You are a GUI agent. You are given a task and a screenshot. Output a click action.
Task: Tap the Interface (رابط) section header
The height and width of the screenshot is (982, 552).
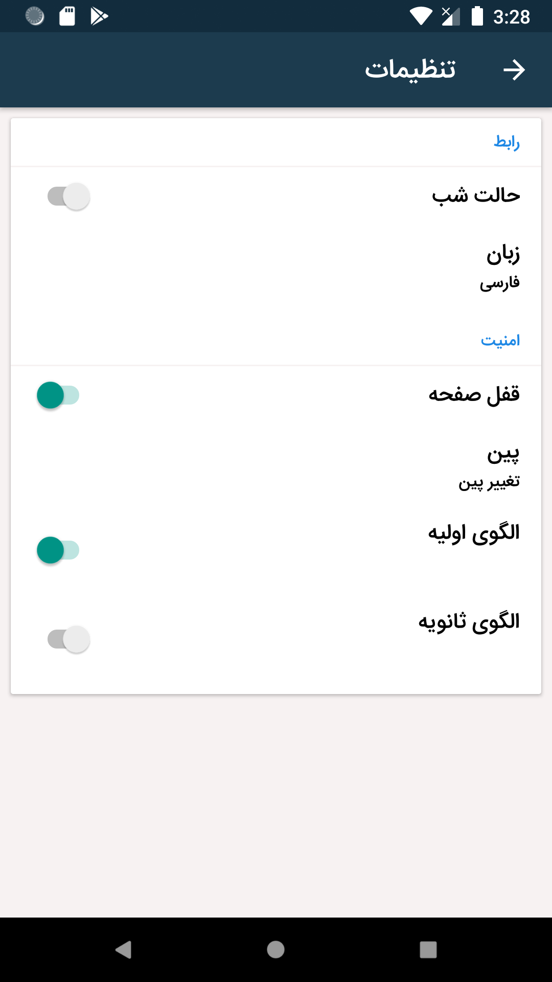pyautogui.click(x=507, y=142)
